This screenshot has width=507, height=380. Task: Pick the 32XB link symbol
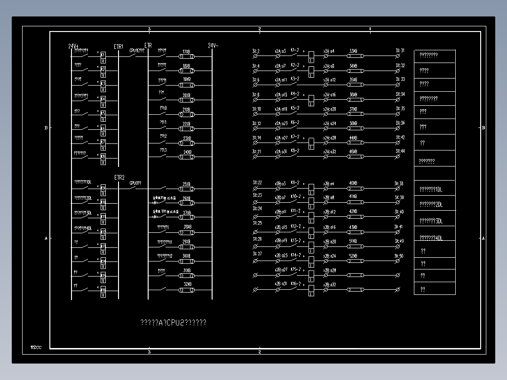[187, 290]
